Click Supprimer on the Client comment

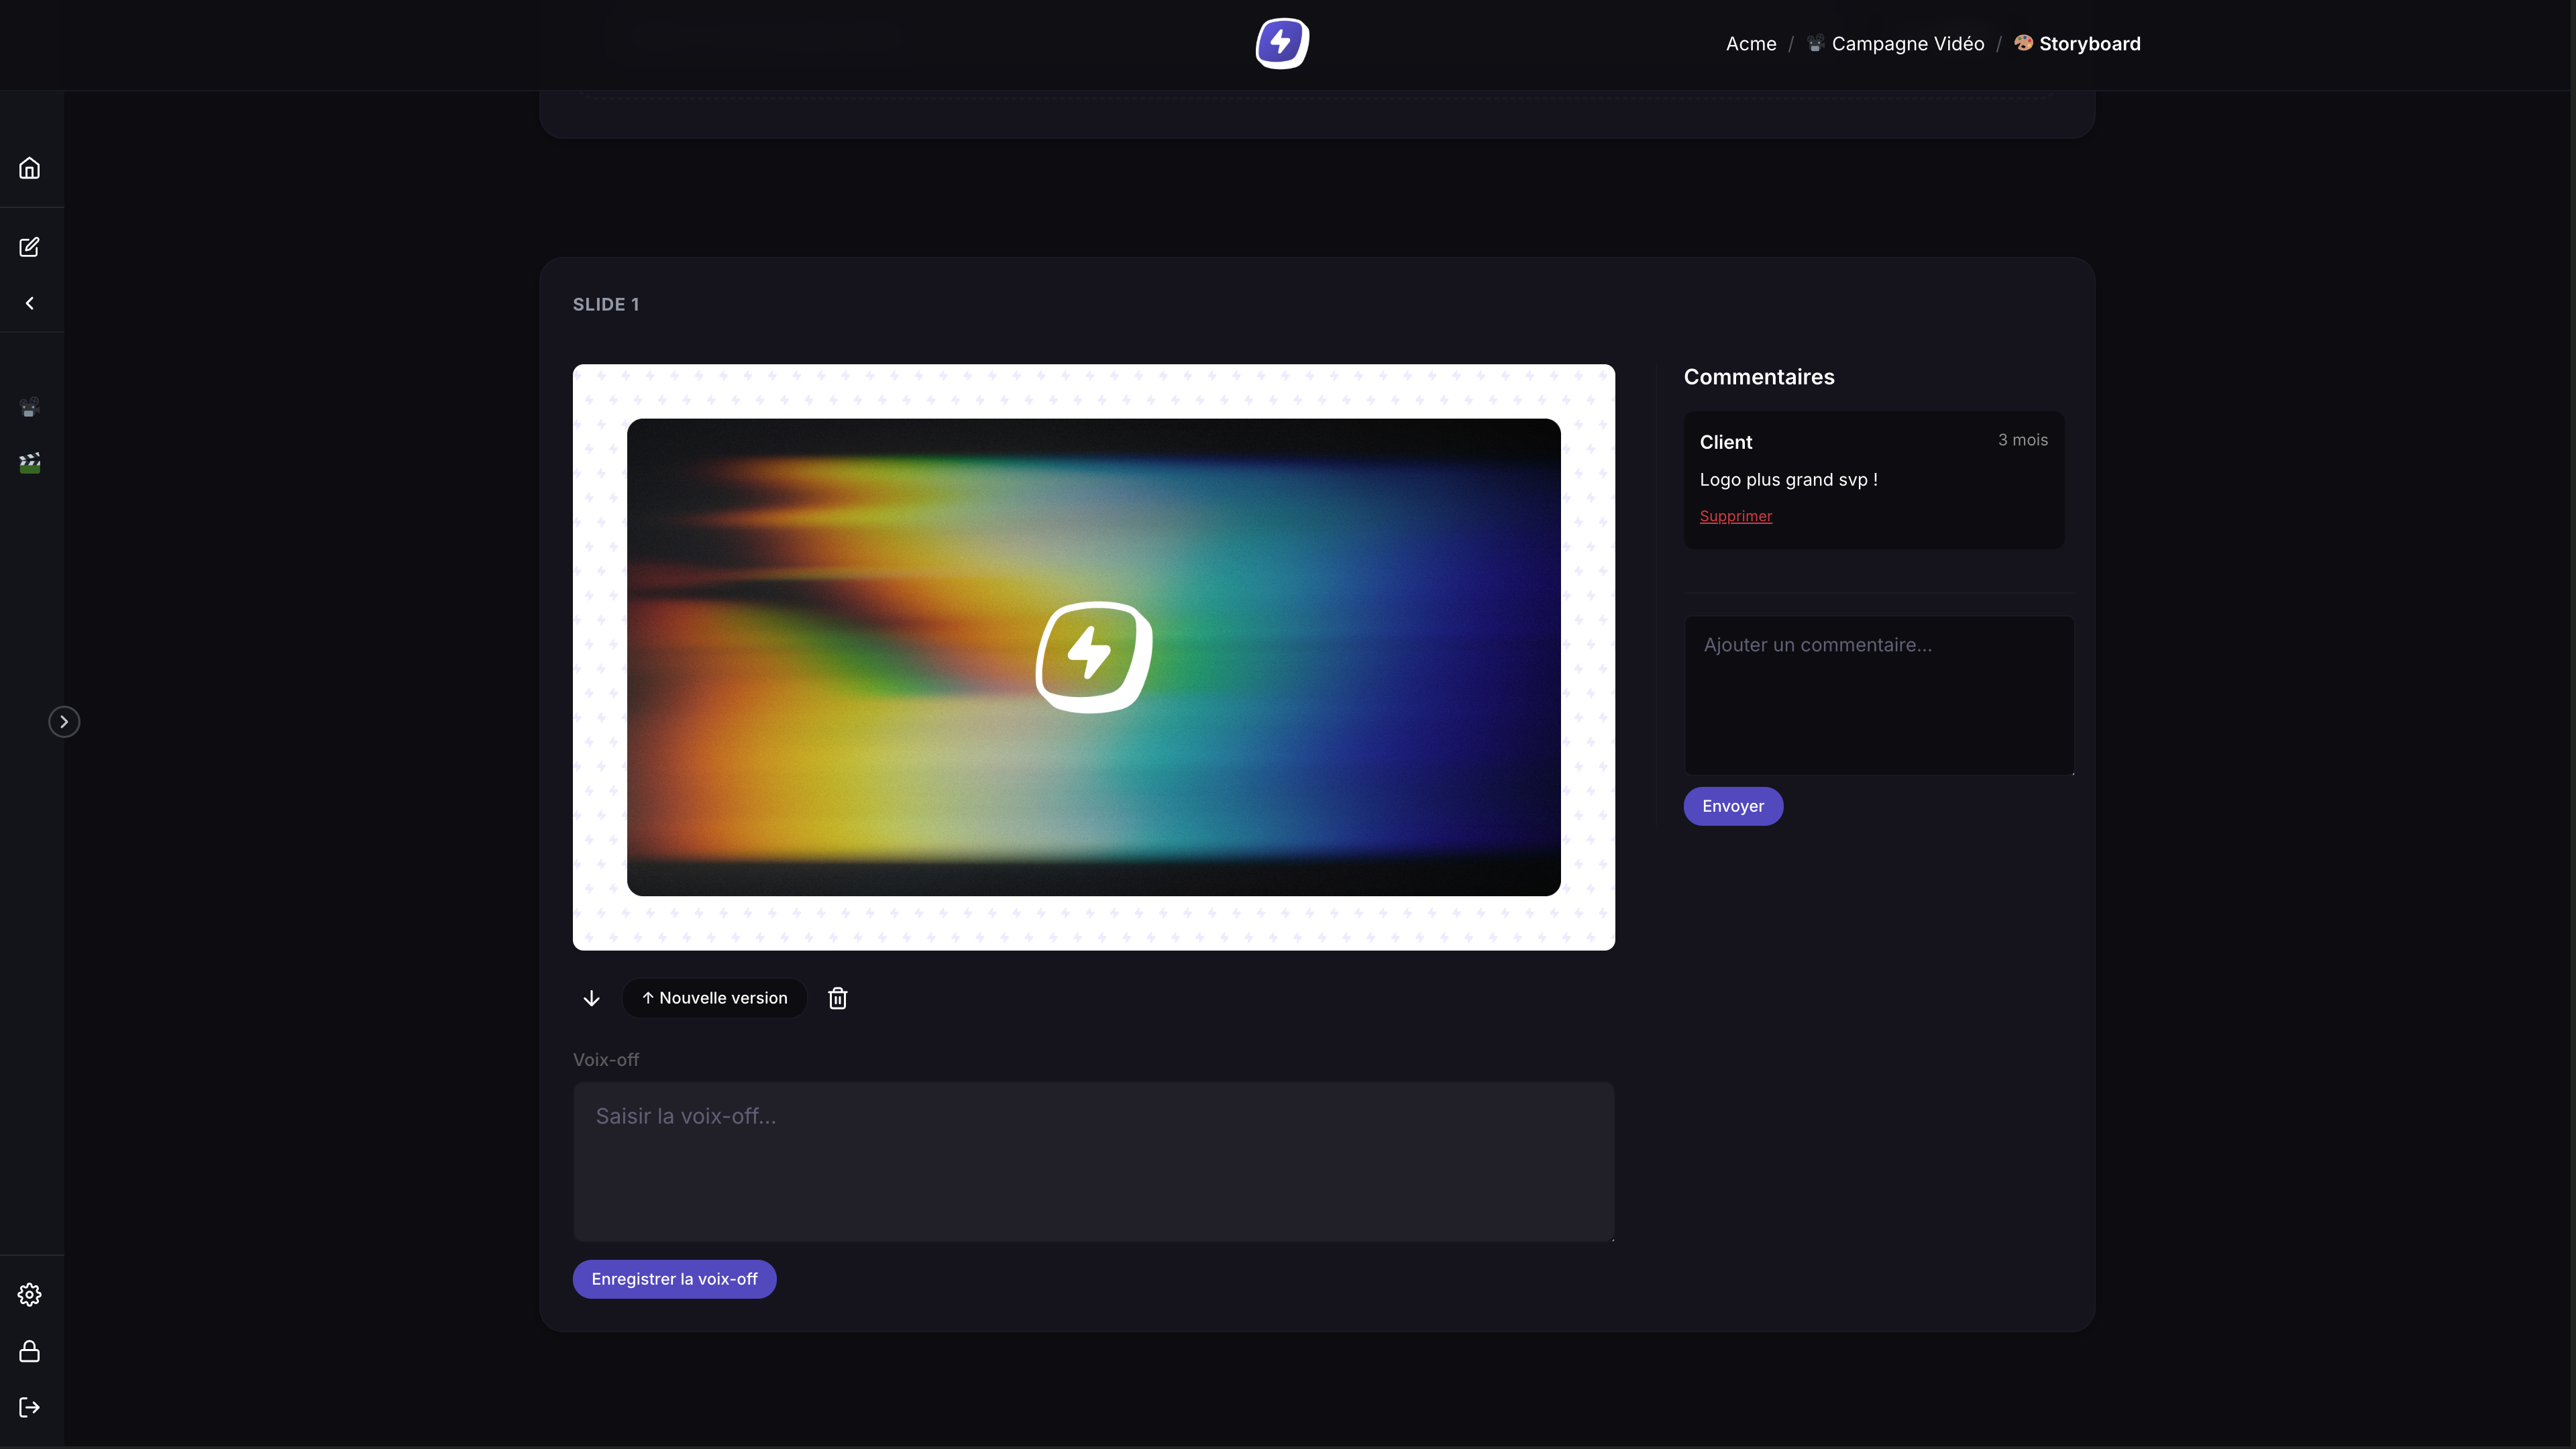tap(1736, 516)
